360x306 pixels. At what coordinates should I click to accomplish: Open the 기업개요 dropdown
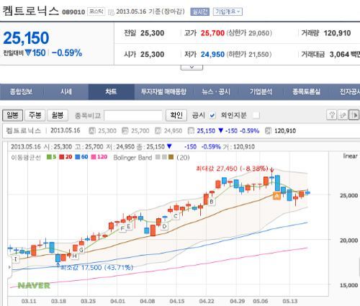(228, 12)
